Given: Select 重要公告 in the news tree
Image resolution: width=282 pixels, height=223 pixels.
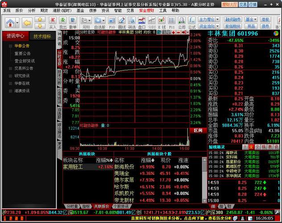Looking at the screenshot, I should click(x=23, y=53).
